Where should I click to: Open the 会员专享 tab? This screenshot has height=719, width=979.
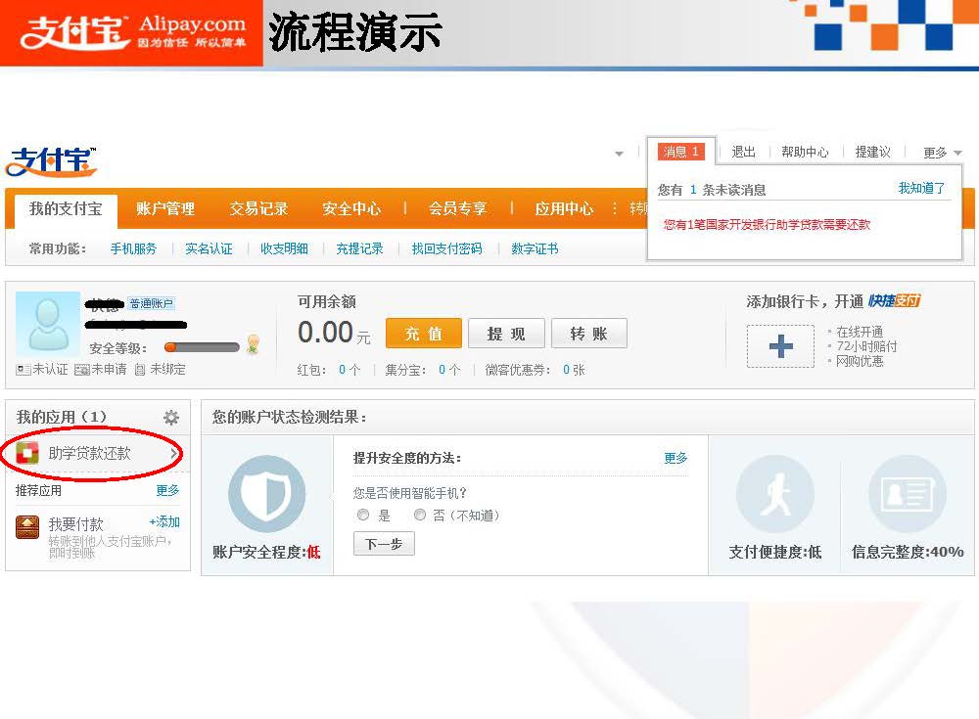[457, 208]
